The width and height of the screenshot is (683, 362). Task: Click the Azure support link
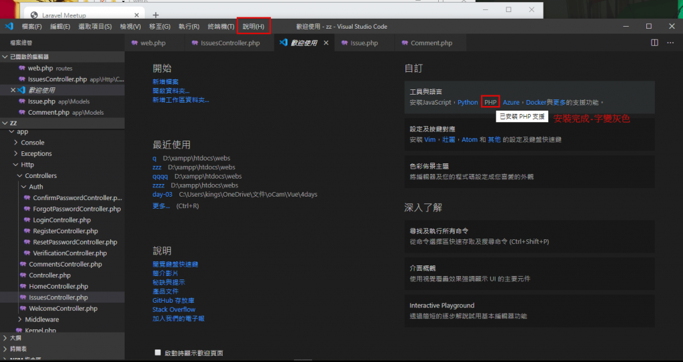(511, 103)
